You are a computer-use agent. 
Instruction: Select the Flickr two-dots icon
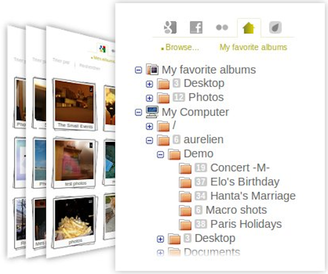coord(222,27)
